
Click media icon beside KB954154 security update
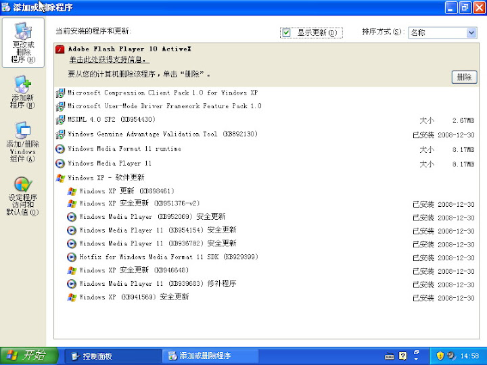pyautogui.click(x=72, y=230)
